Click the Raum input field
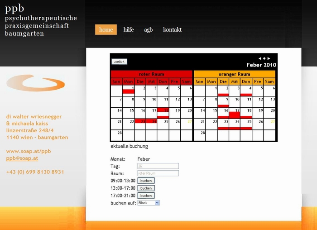This screenshot has width=317, height=230. (158, 173)
